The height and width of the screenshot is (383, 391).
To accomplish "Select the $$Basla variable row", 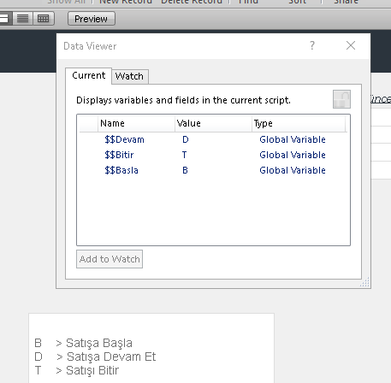I will 213,170.
